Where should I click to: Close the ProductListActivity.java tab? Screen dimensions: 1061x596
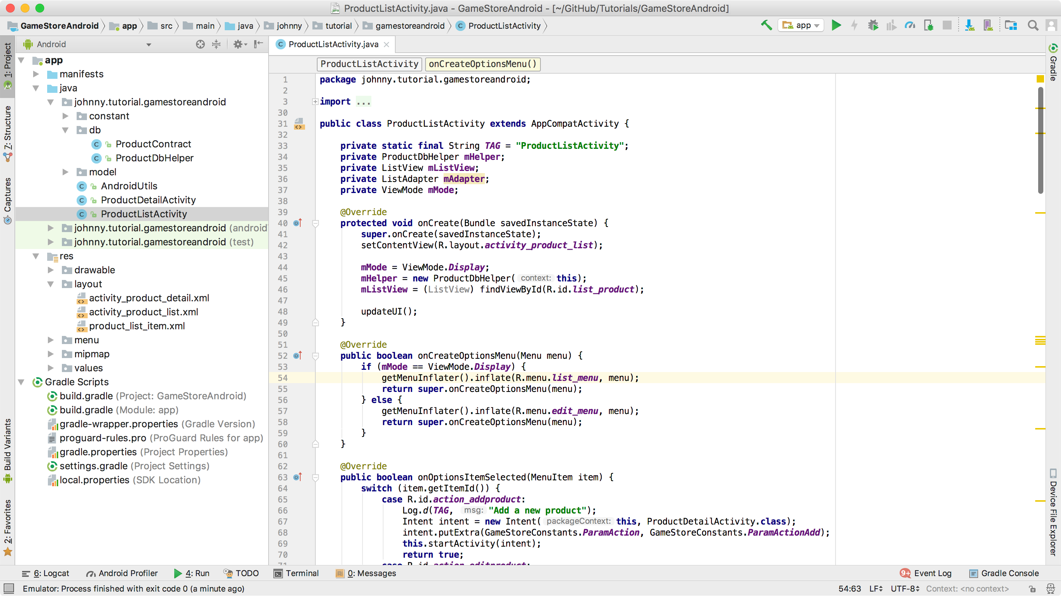(386, 45)
